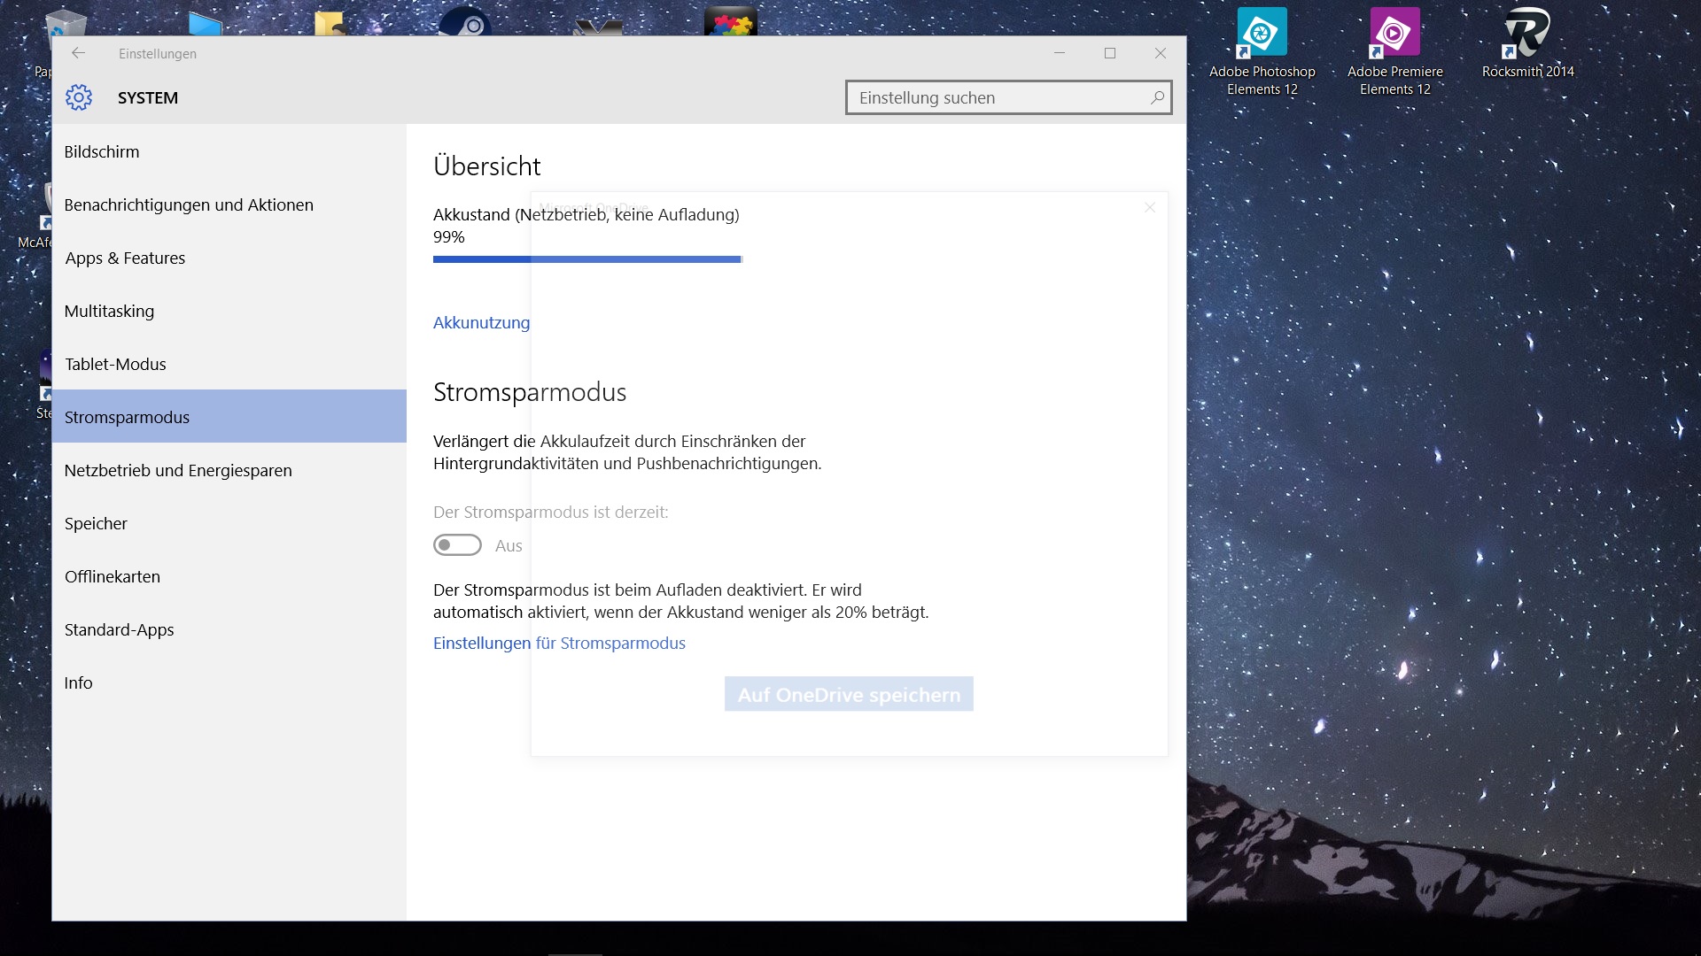This screenshot has height=956, width=1701.
Task: Open Multitasking settings
Action: 109,311
